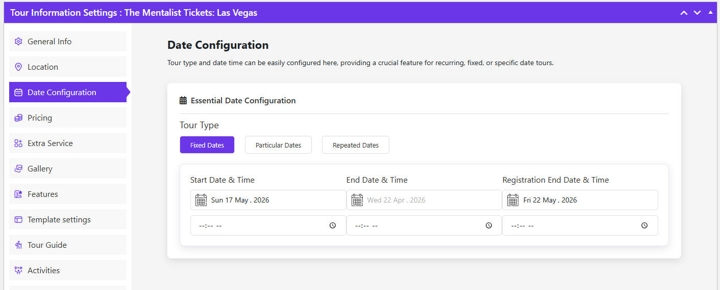The height and width of the screenshot is (290, 720).
Task: Choose the Particular Dates tour type
Action: pos(278,145)
